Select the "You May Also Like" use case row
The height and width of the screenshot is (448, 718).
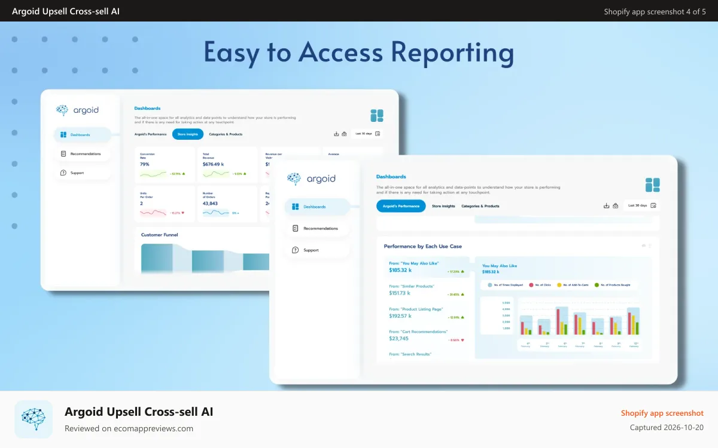(x=427, y=267)
